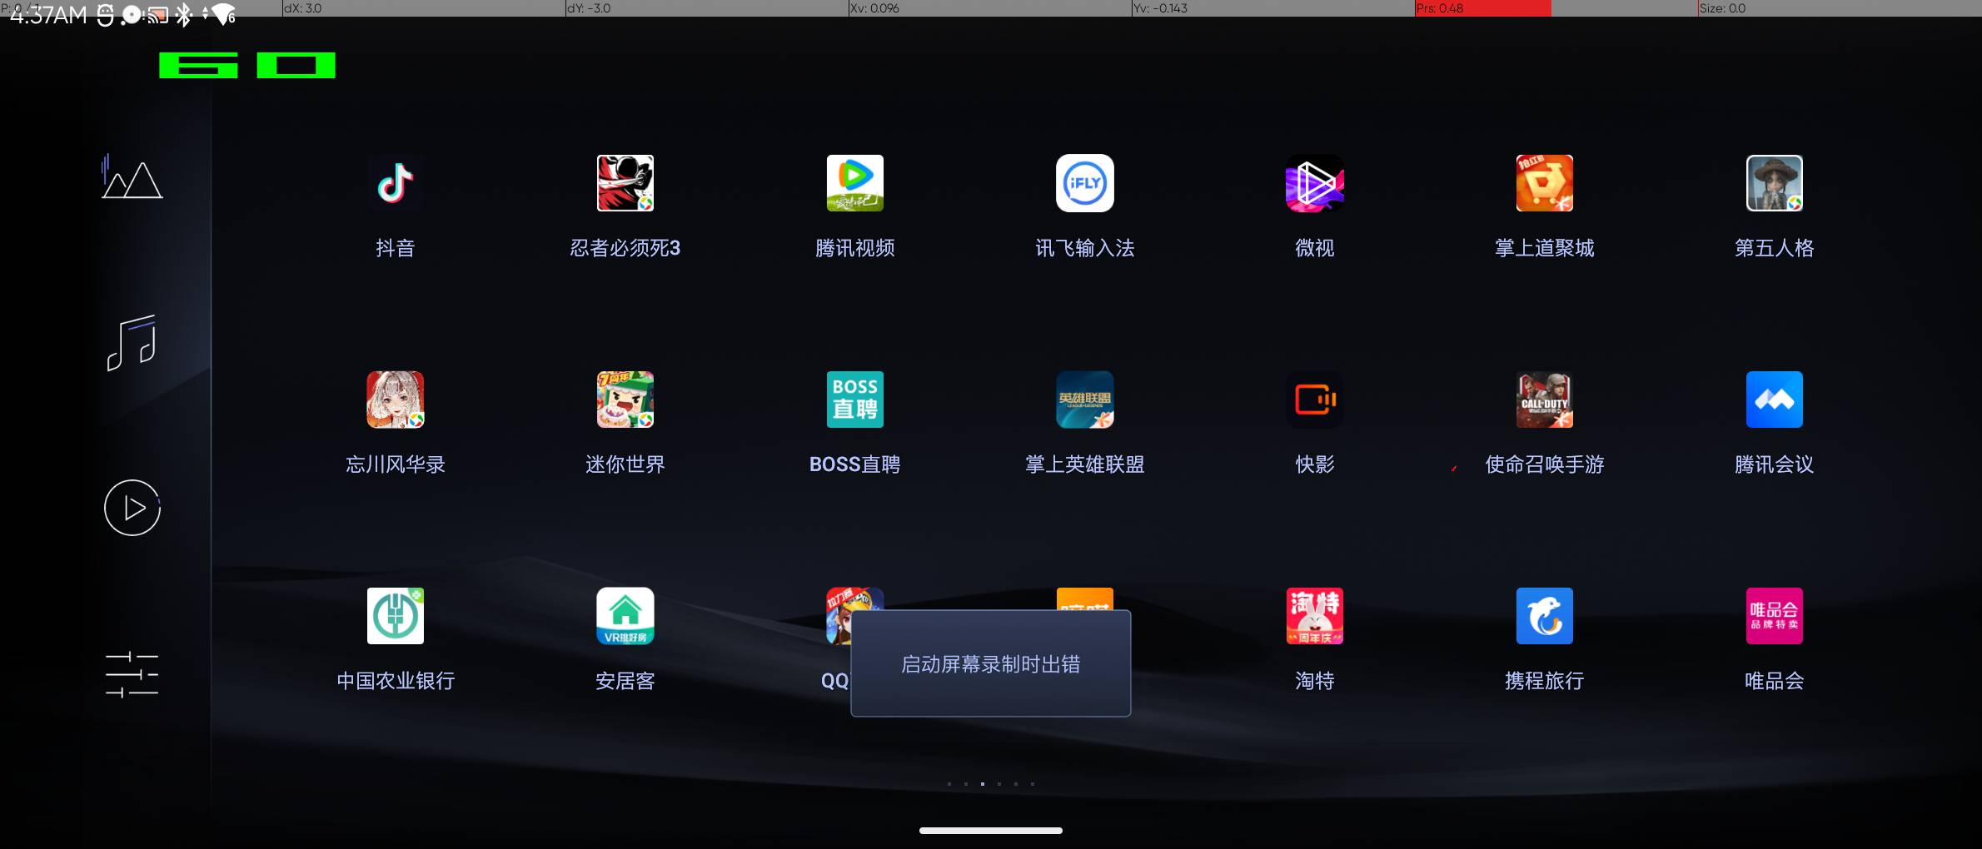1982x849 pixels.
Task: Tap the 中国农业银行 label text
Action: [396, 681]
